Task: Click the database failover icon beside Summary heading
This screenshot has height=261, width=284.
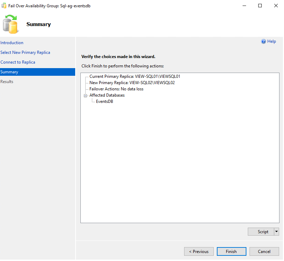Action: tap(10, 24)
